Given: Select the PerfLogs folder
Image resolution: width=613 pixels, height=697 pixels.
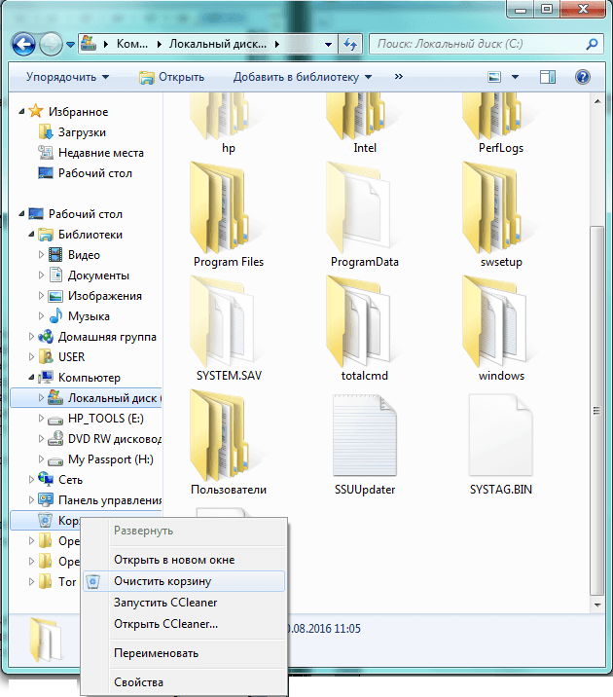Looking at the screenshot, I should coord(500,125).
